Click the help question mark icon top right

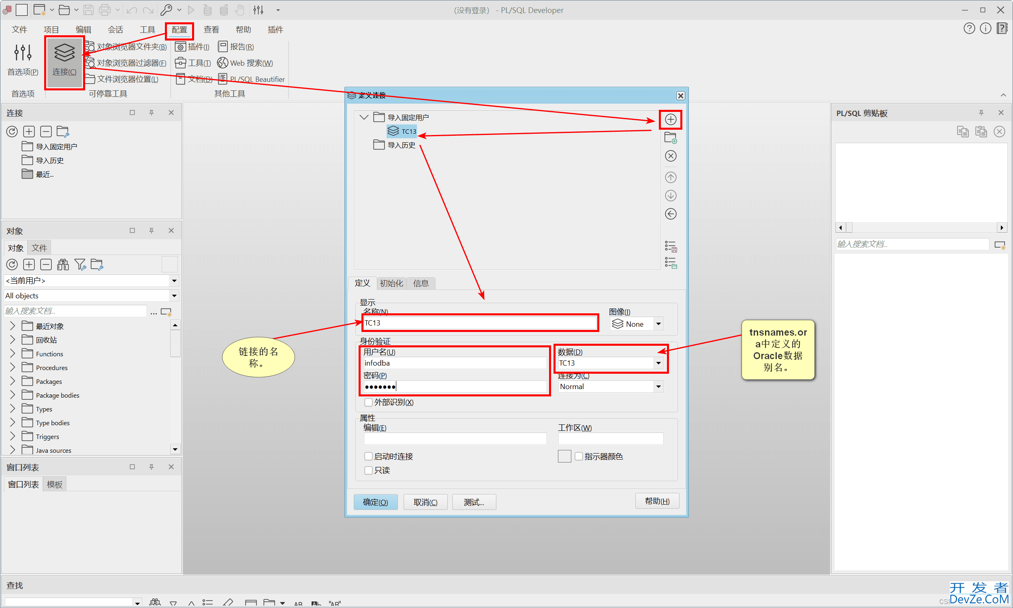point(969,28)
